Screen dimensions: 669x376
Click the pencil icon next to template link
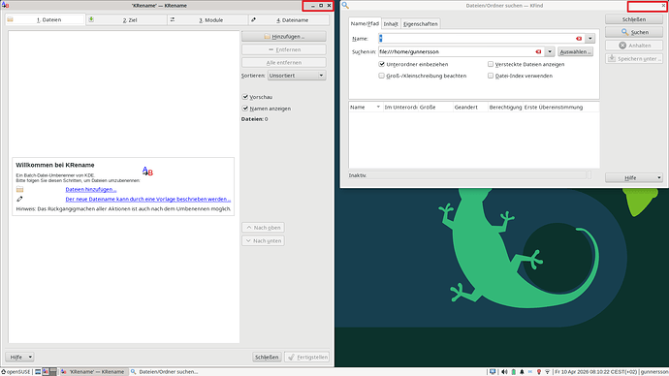19,199
